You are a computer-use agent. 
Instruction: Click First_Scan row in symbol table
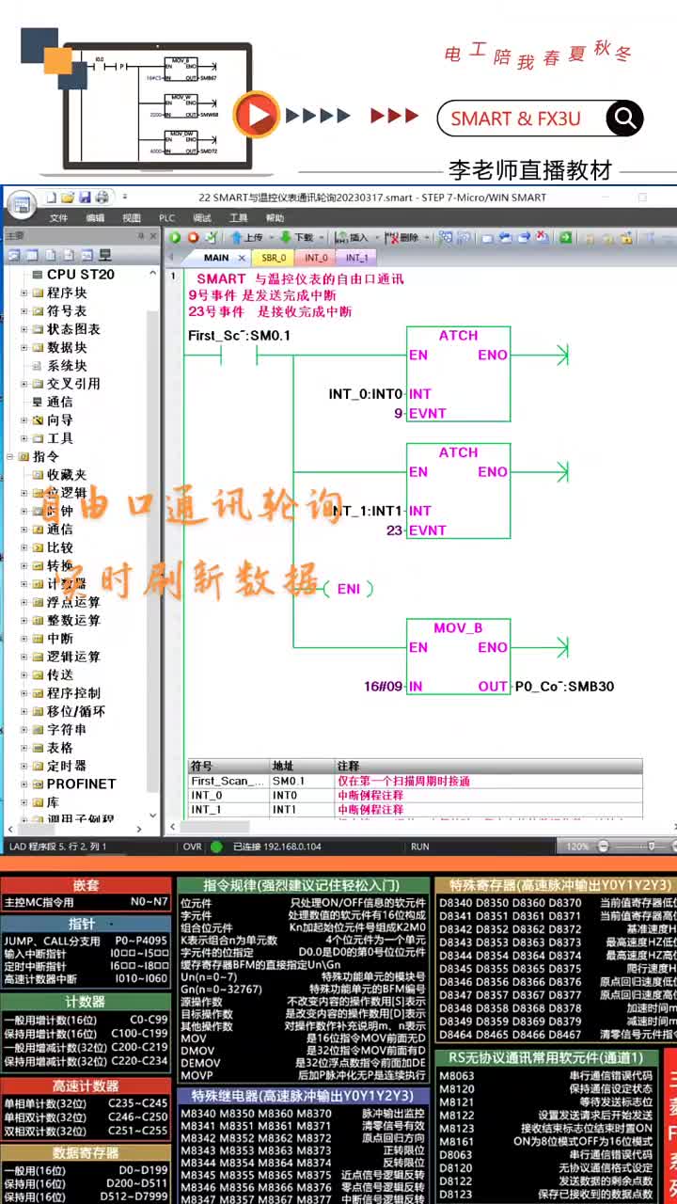pos(415,781)
